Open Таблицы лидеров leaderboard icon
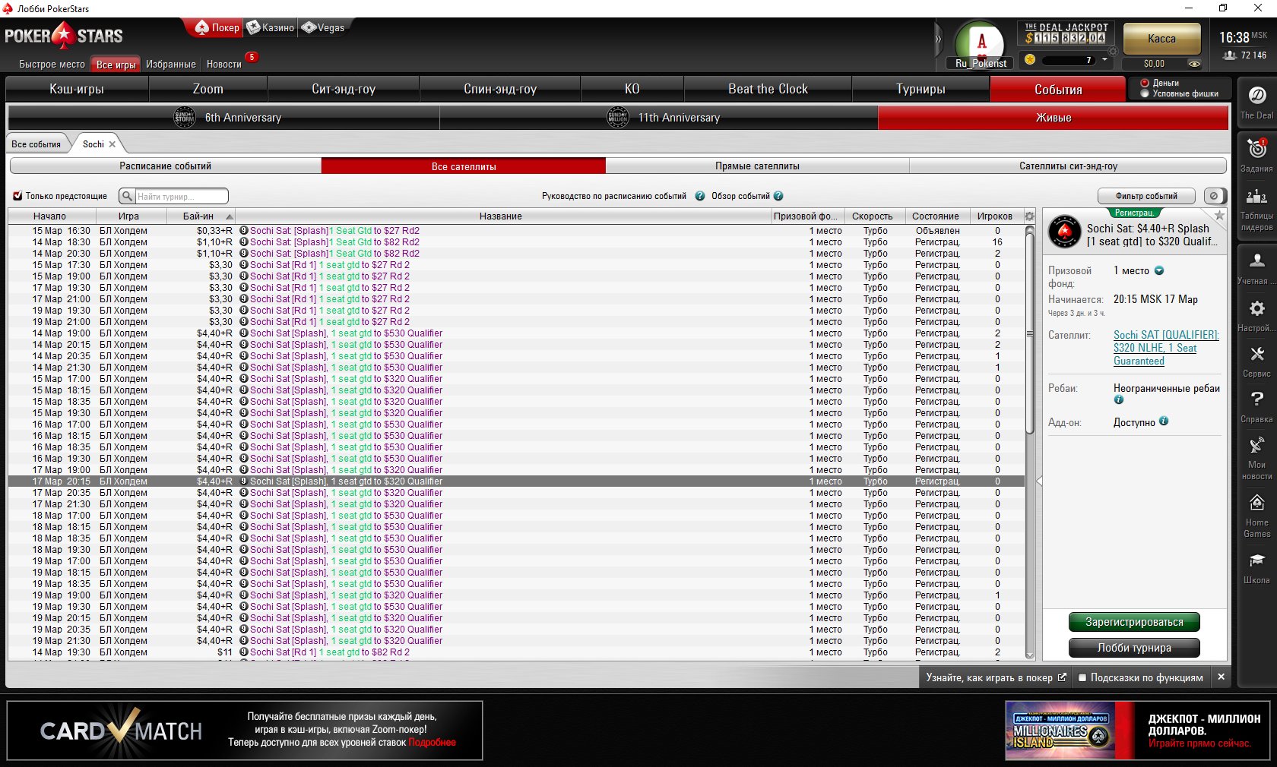The image size is (1277, 767). pos(1256,208)
